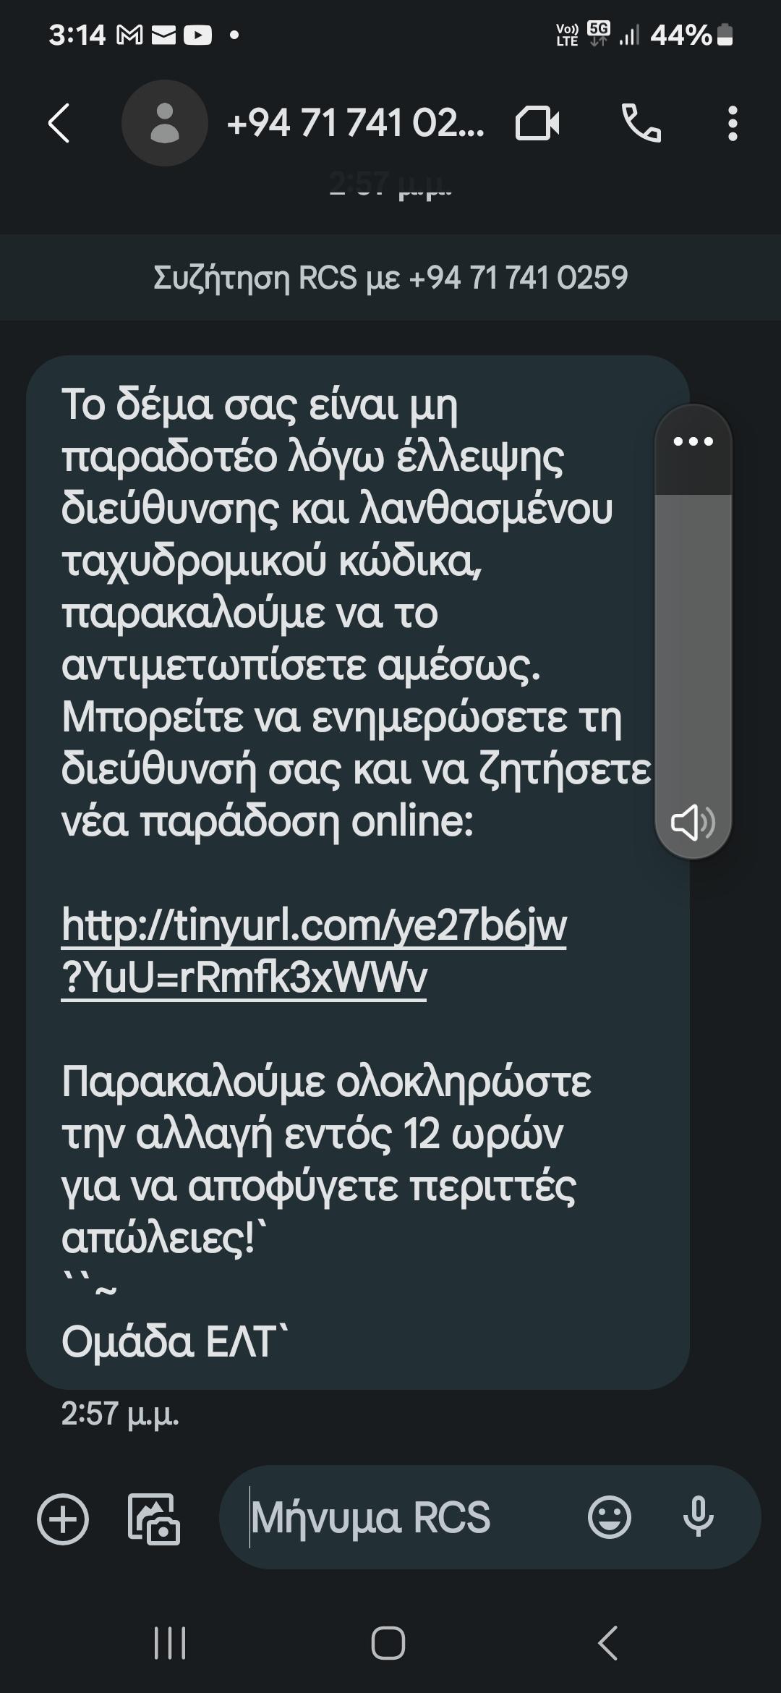Place a voice call to the sender
Screen dimensions: 781x1693
[641, 123]
